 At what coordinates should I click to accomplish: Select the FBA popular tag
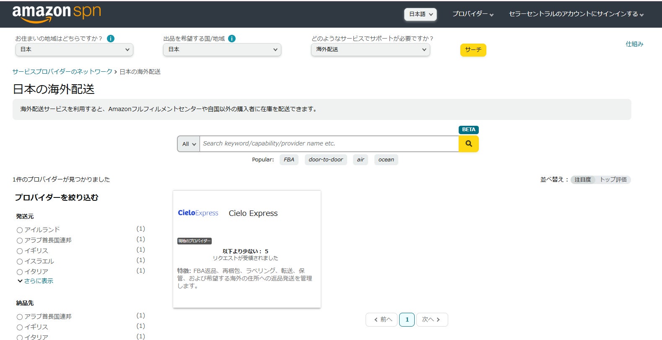[x=289, y=160]
